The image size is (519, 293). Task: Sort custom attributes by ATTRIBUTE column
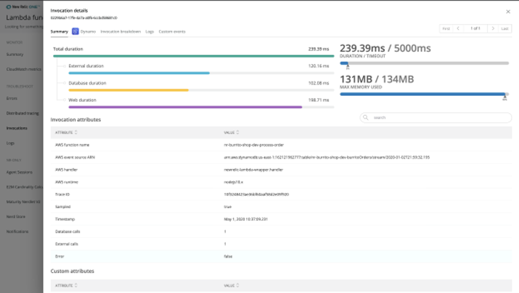[66, 286]
